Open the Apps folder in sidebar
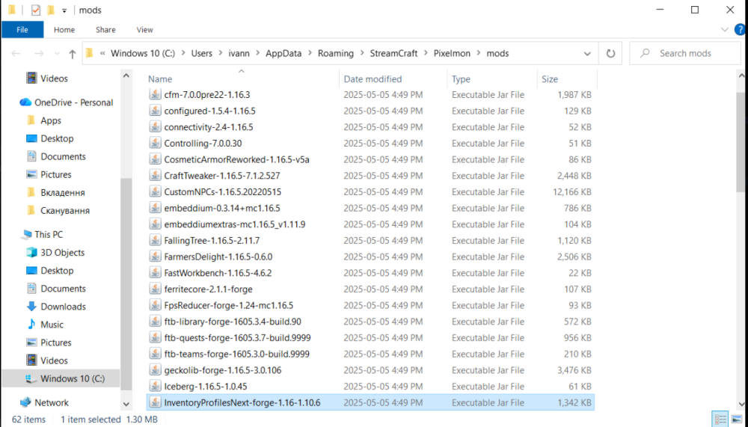748x427 pixels. [44, 120]
